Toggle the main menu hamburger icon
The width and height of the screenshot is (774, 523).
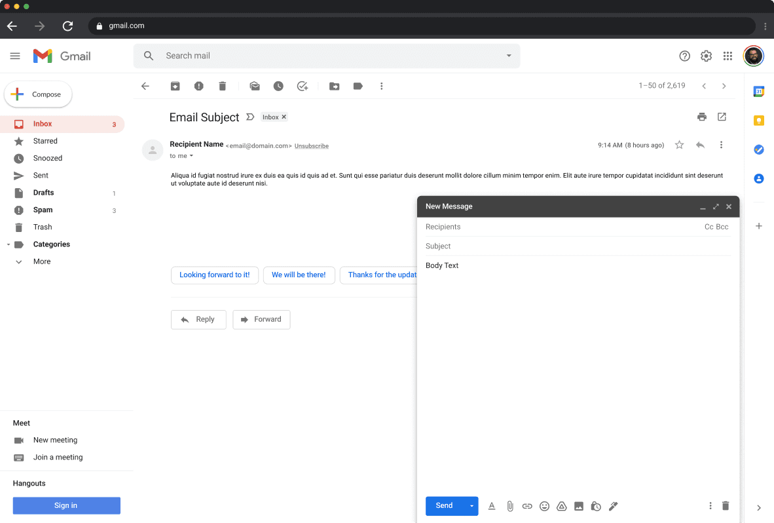click(15, 56)
